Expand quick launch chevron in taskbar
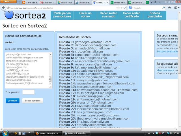 (x=29, y=132)
